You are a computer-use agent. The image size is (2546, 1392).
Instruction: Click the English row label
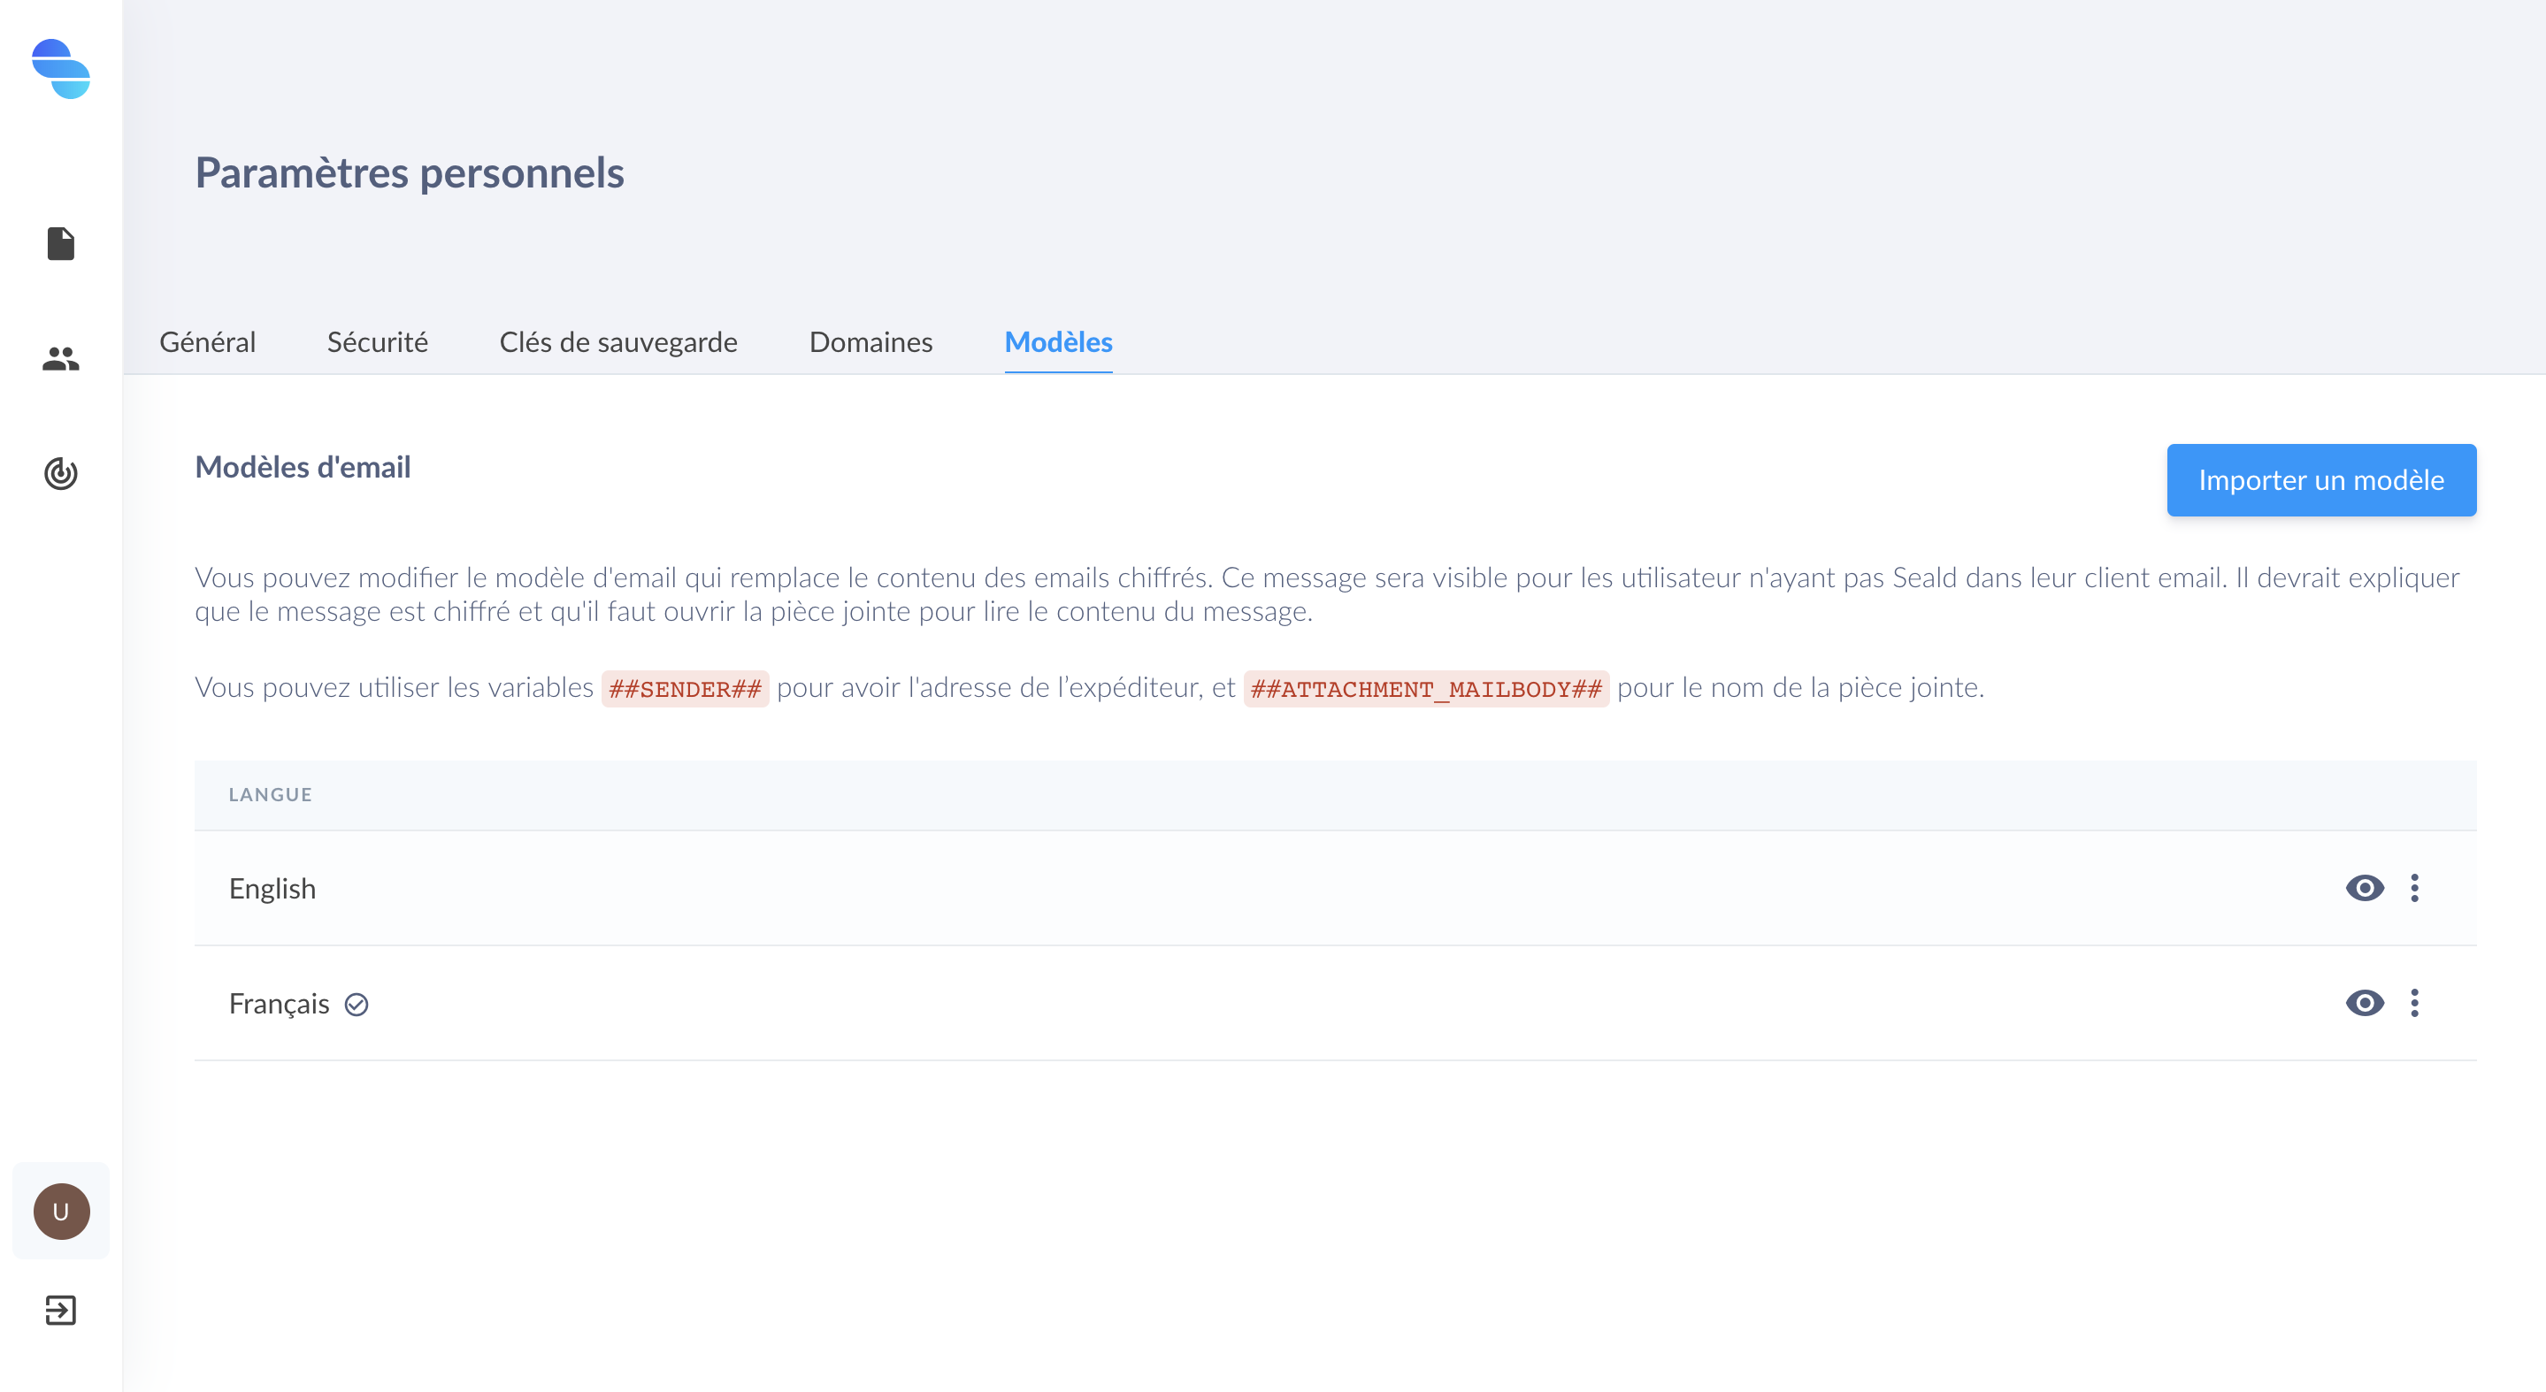(272, 889)
